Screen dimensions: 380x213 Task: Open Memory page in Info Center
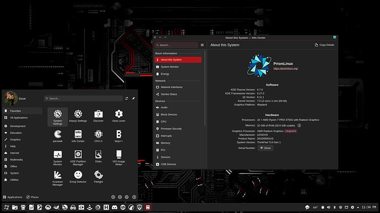click(178, 143)
